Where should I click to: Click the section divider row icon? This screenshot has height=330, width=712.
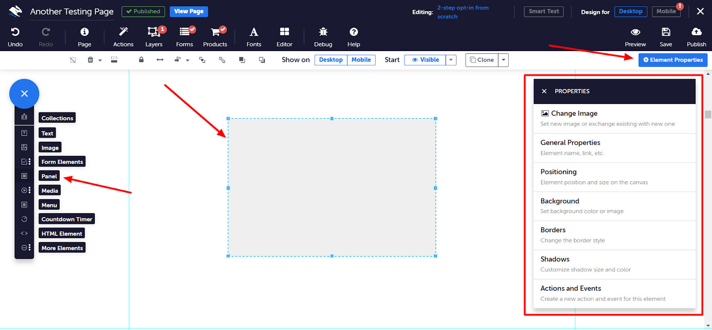point(114,60)
